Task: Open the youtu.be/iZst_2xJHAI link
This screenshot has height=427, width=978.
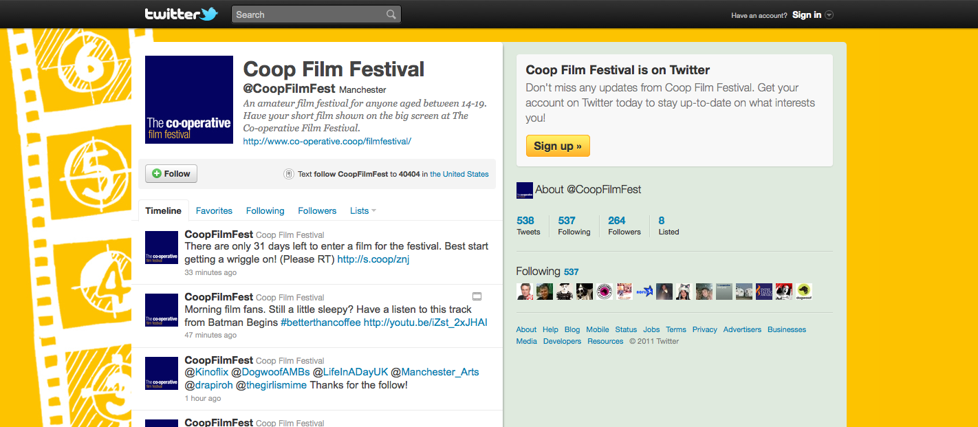Action: (426, 322)
